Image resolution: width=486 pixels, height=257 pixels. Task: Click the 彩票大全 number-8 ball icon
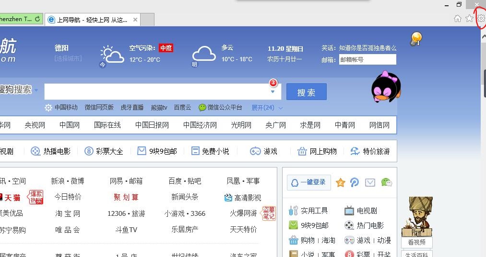89,151
